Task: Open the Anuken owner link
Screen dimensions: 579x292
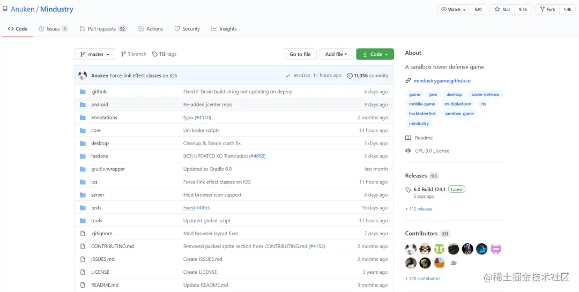Action: pos(22,9)
